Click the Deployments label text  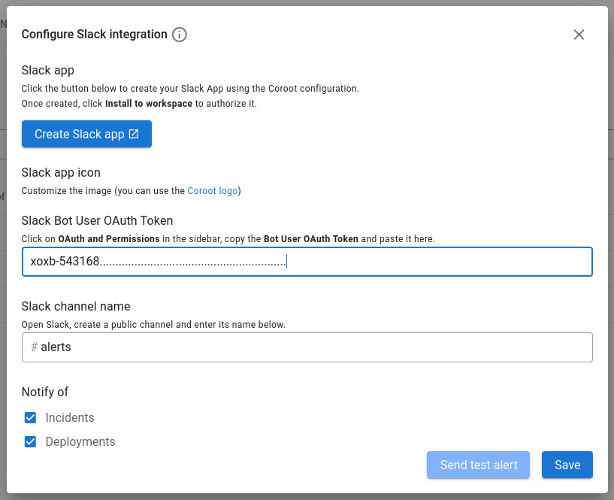[80, 441]
